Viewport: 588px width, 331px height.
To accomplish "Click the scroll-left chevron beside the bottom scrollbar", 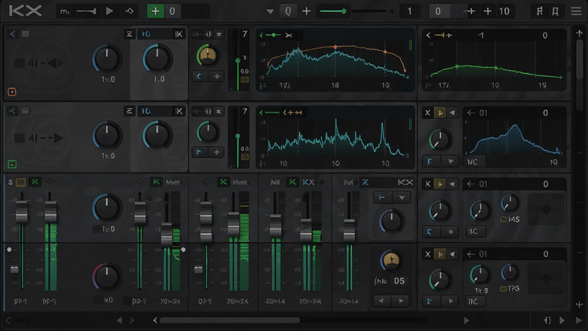I will click(155, 320).
